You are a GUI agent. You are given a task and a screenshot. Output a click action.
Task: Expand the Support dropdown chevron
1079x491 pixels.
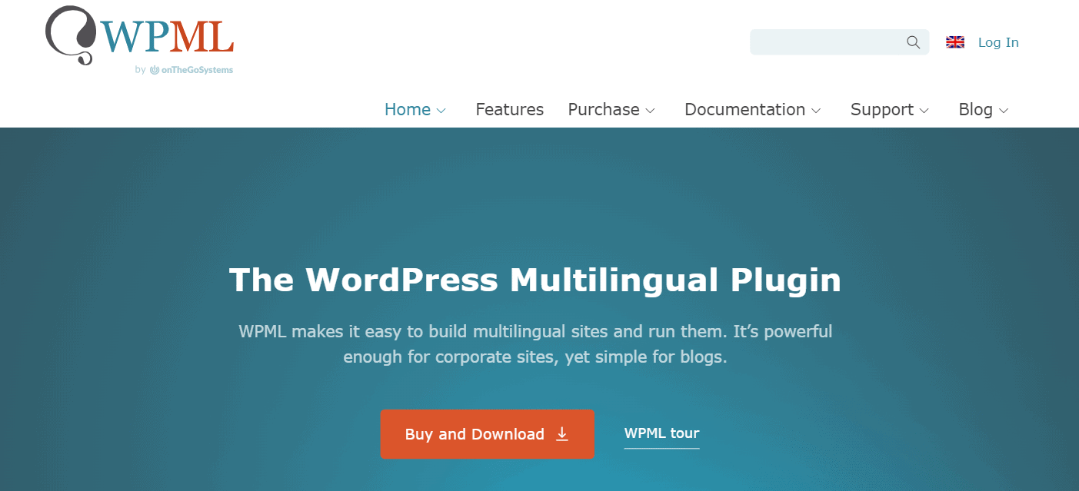point(924,111)
